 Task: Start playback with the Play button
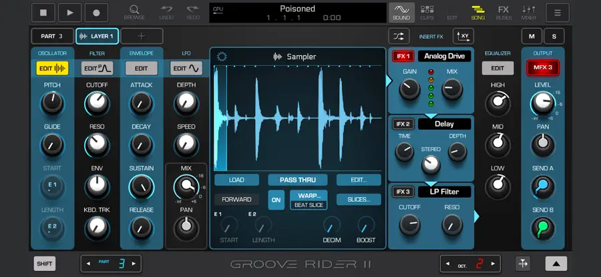[69, 13]
